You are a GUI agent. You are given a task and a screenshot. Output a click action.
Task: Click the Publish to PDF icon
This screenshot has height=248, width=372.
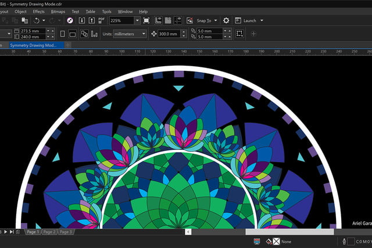pyautogui.click(x=102, y=21)
